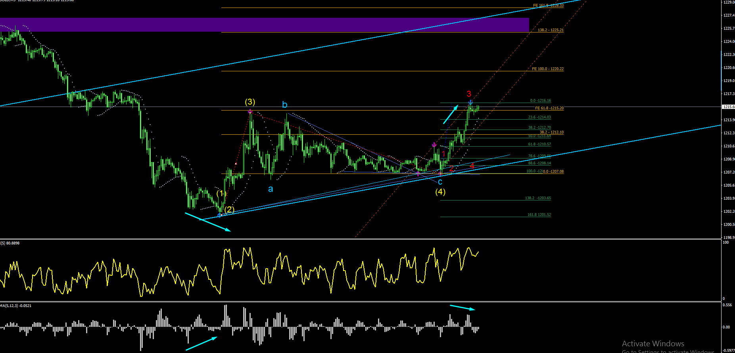735x353 pixels.
Task: Select the blue down arrow marker at wave 3 top
Action: point(470,103)
